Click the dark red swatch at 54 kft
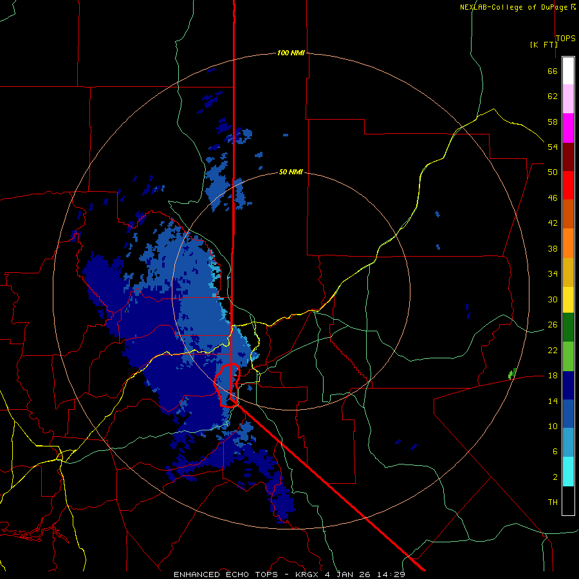The image size is (579, 579). (568, 157)
